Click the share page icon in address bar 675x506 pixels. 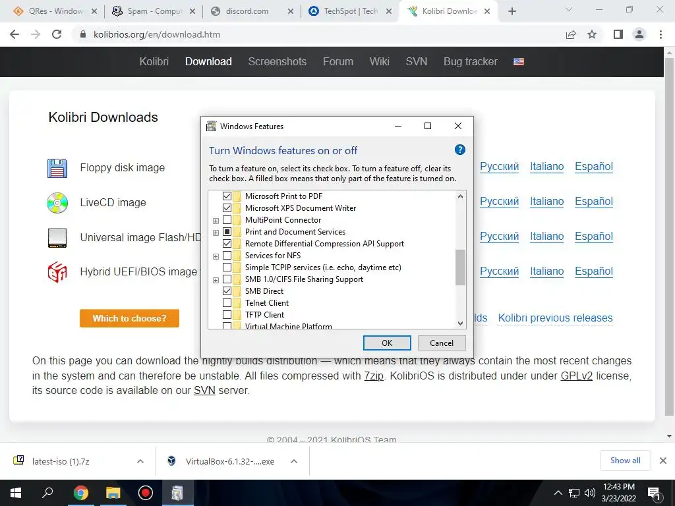pyautogui.click(x=571, y=34)
